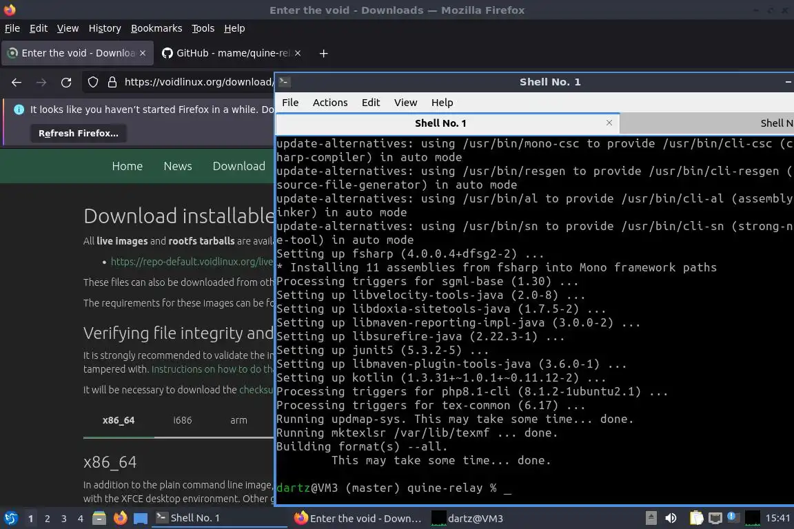Open 'Instructions on how to do this' link
Image resolution: width=794 pixels, height=529 pixels.
pyautogui.click(x=212, y=369)
